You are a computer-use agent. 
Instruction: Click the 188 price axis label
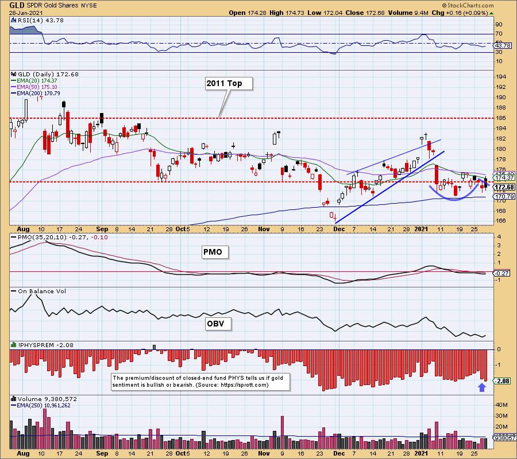pyautogui.click(x=501, y=108)
